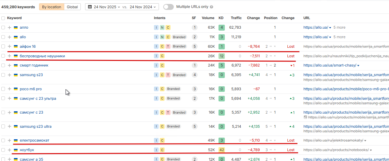Click the SF count badge for айфон 16
389x161 pixels.
195,46
